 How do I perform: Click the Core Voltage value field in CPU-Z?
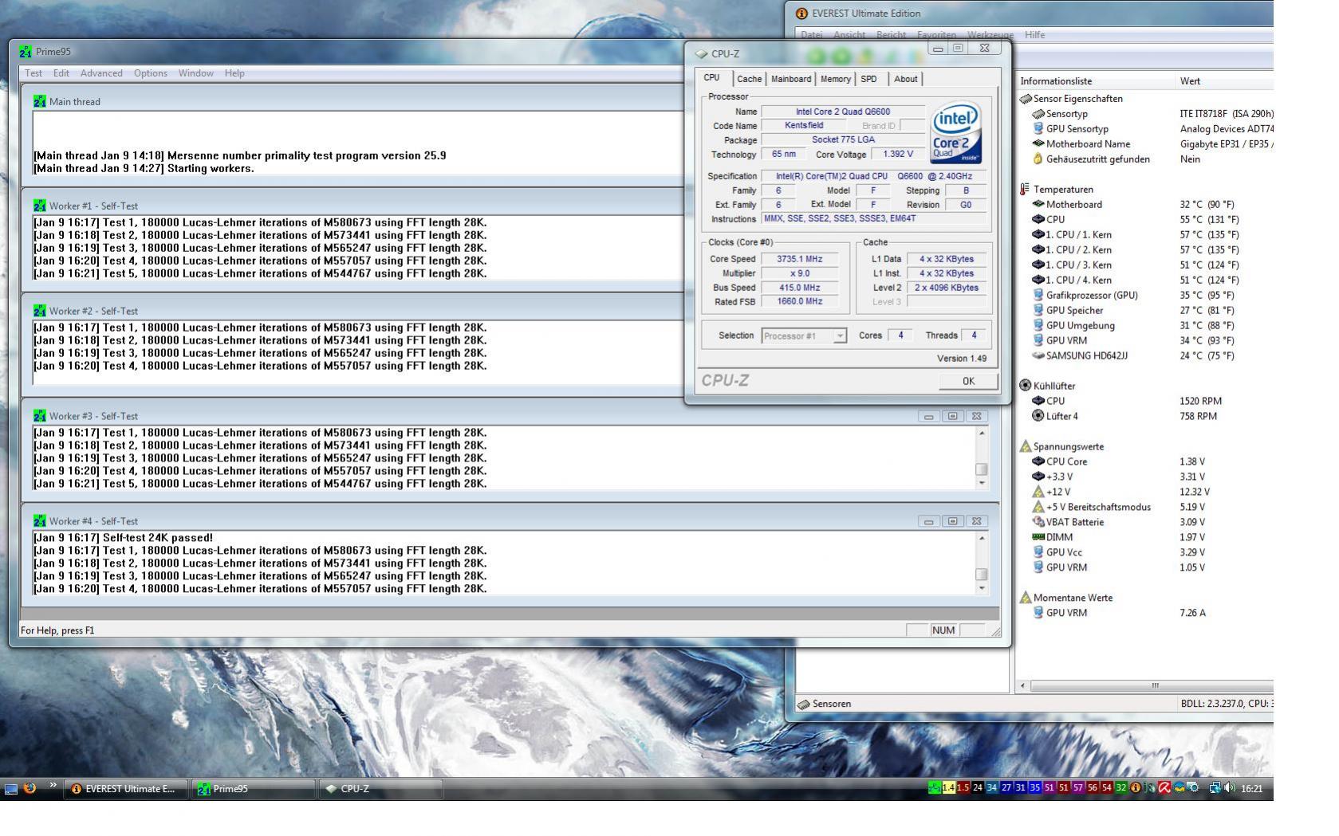coord(898,155)
